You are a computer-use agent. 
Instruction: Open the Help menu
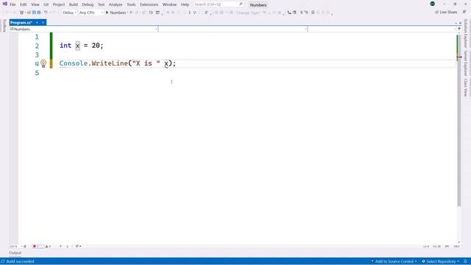pyautogui.click(x=185, y=4)
